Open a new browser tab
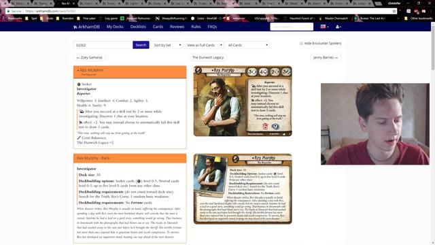 point(378,3)
